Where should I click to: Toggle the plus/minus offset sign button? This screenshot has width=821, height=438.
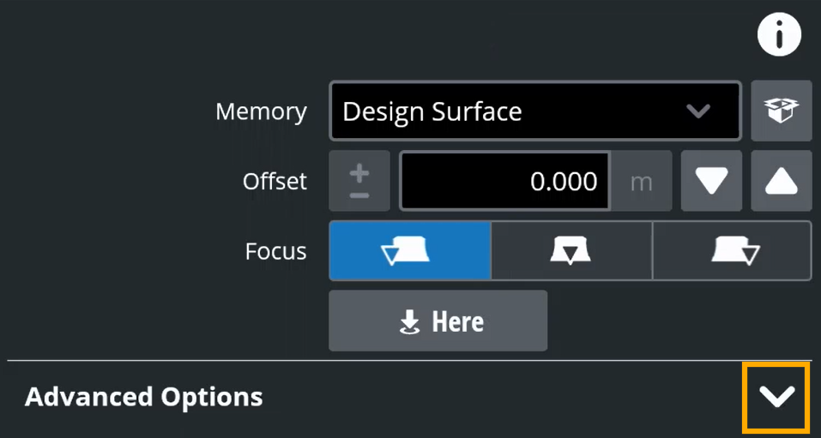[x=359, y=181]
